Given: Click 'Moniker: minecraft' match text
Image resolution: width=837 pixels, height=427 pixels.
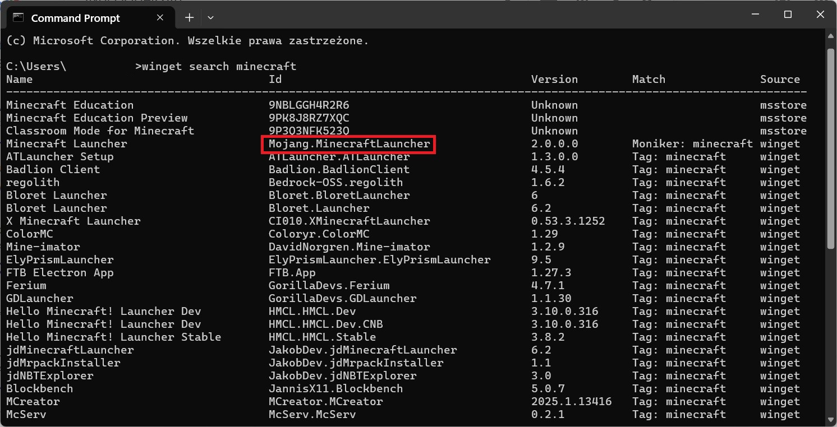Looking at the screenshot, I should tap(692, 144).
